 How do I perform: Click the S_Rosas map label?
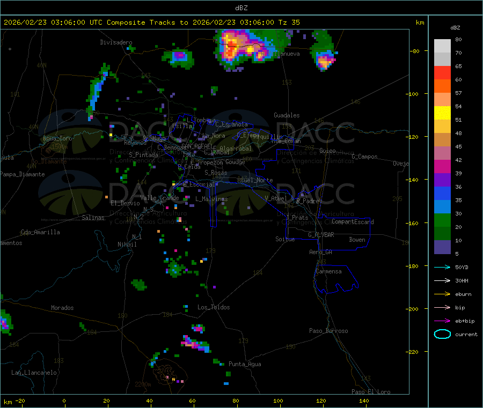[216, 173]
